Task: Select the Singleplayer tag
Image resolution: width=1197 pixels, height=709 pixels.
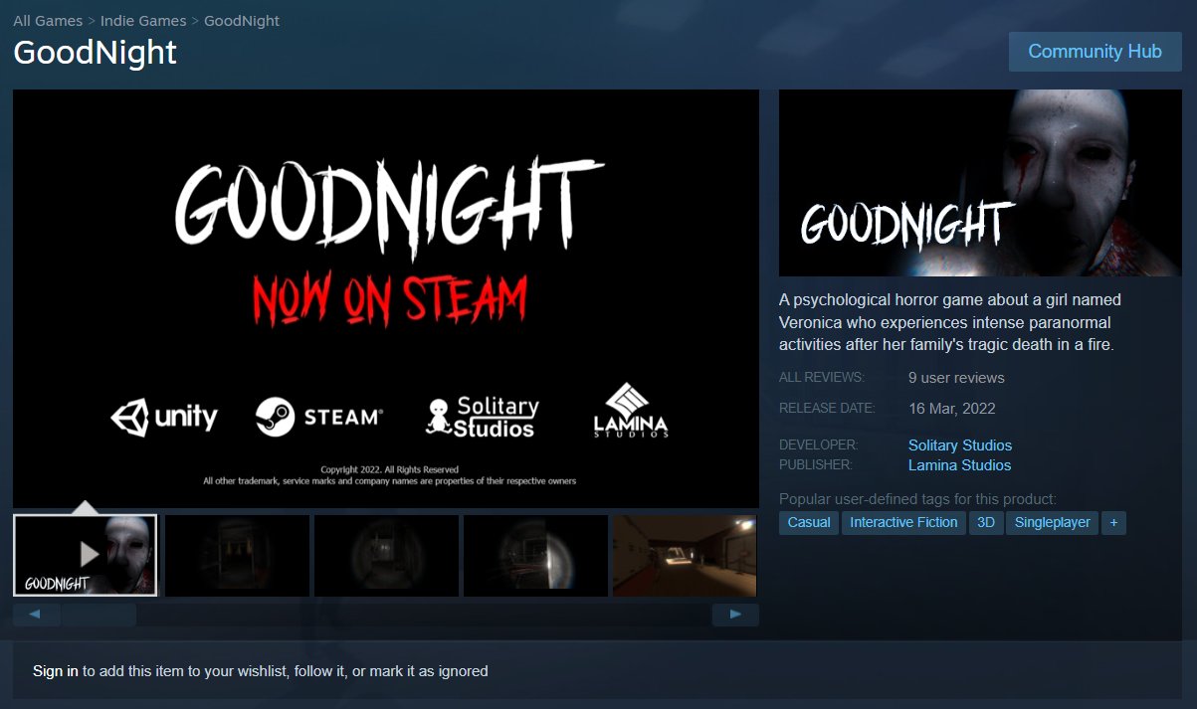Action: pyautogui.click(x=1052, y=522)
